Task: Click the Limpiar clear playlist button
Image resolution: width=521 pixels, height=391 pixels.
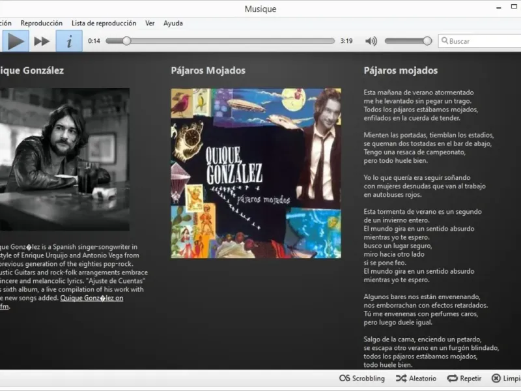Action: 506,379
